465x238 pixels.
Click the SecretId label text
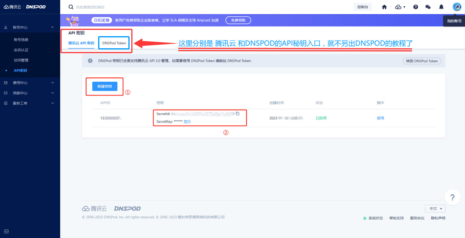163,114
